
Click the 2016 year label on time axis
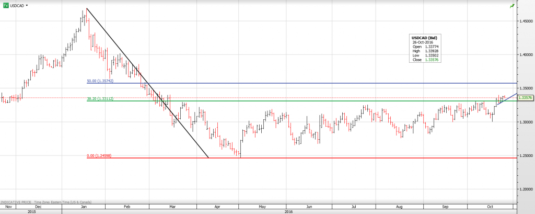tap(288, 211)
